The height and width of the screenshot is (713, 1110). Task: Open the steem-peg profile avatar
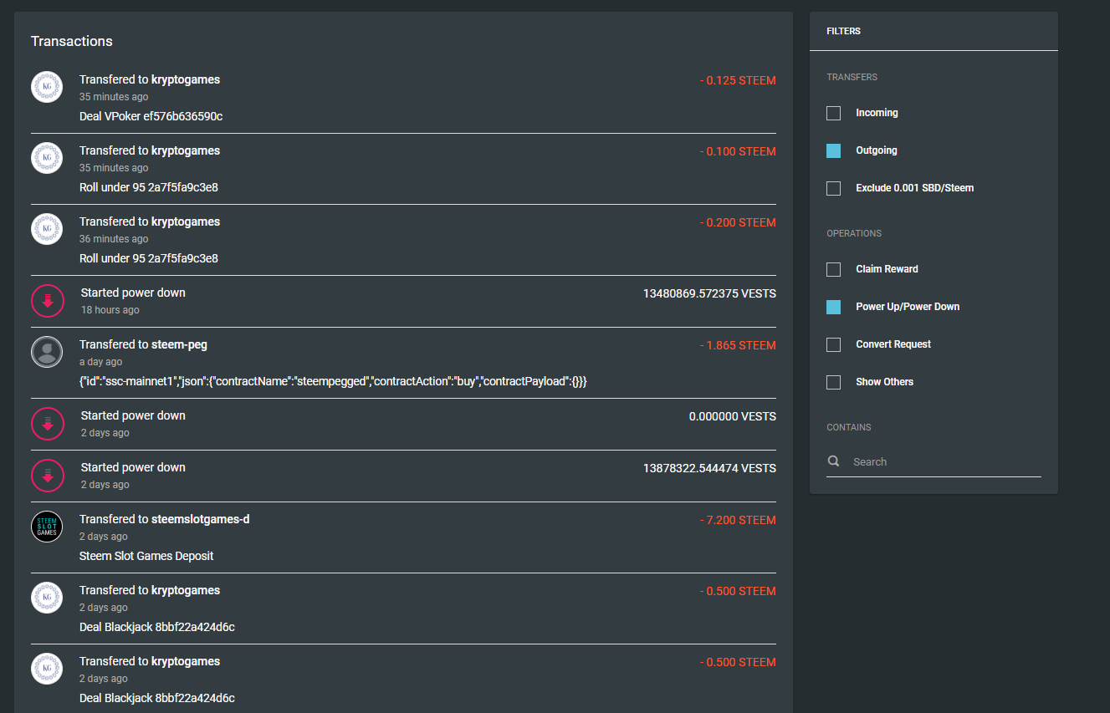(x=47, y=352)
